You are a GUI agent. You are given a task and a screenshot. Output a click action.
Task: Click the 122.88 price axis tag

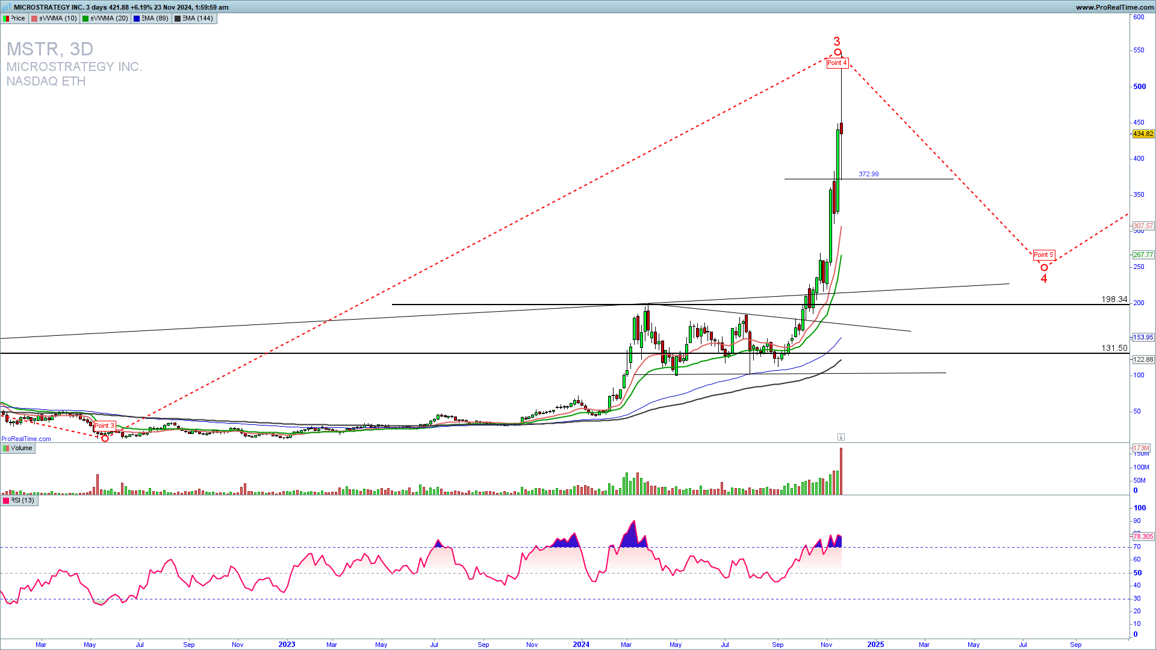coord(1143,360)
